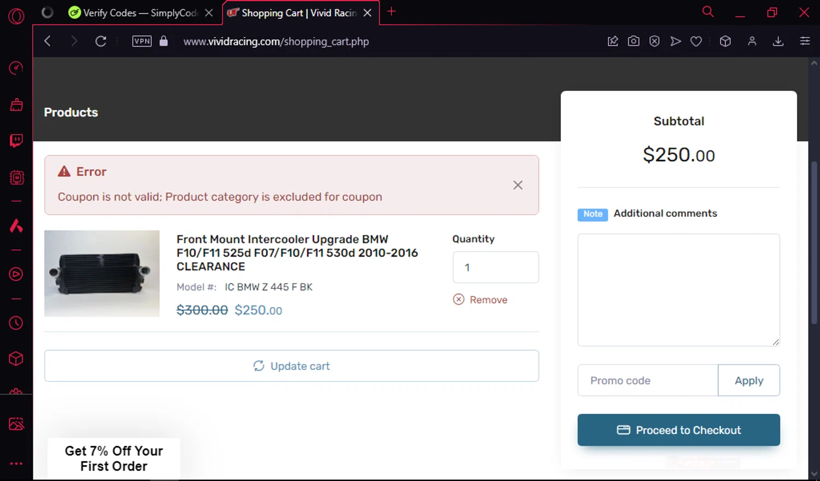Open the Easy Setup sliders icon
The width and height of the screenshot is (820, 481).
tap(805, 41)
